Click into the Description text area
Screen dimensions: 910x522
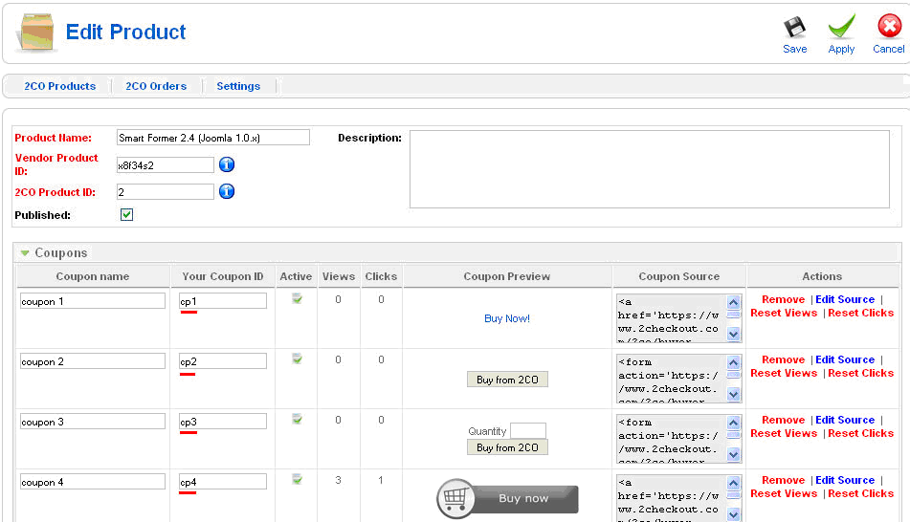click(x=650, y=169)
